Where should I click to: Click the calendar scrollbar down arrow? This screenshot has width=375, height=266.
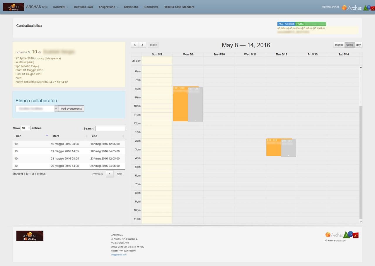(361, 222)
